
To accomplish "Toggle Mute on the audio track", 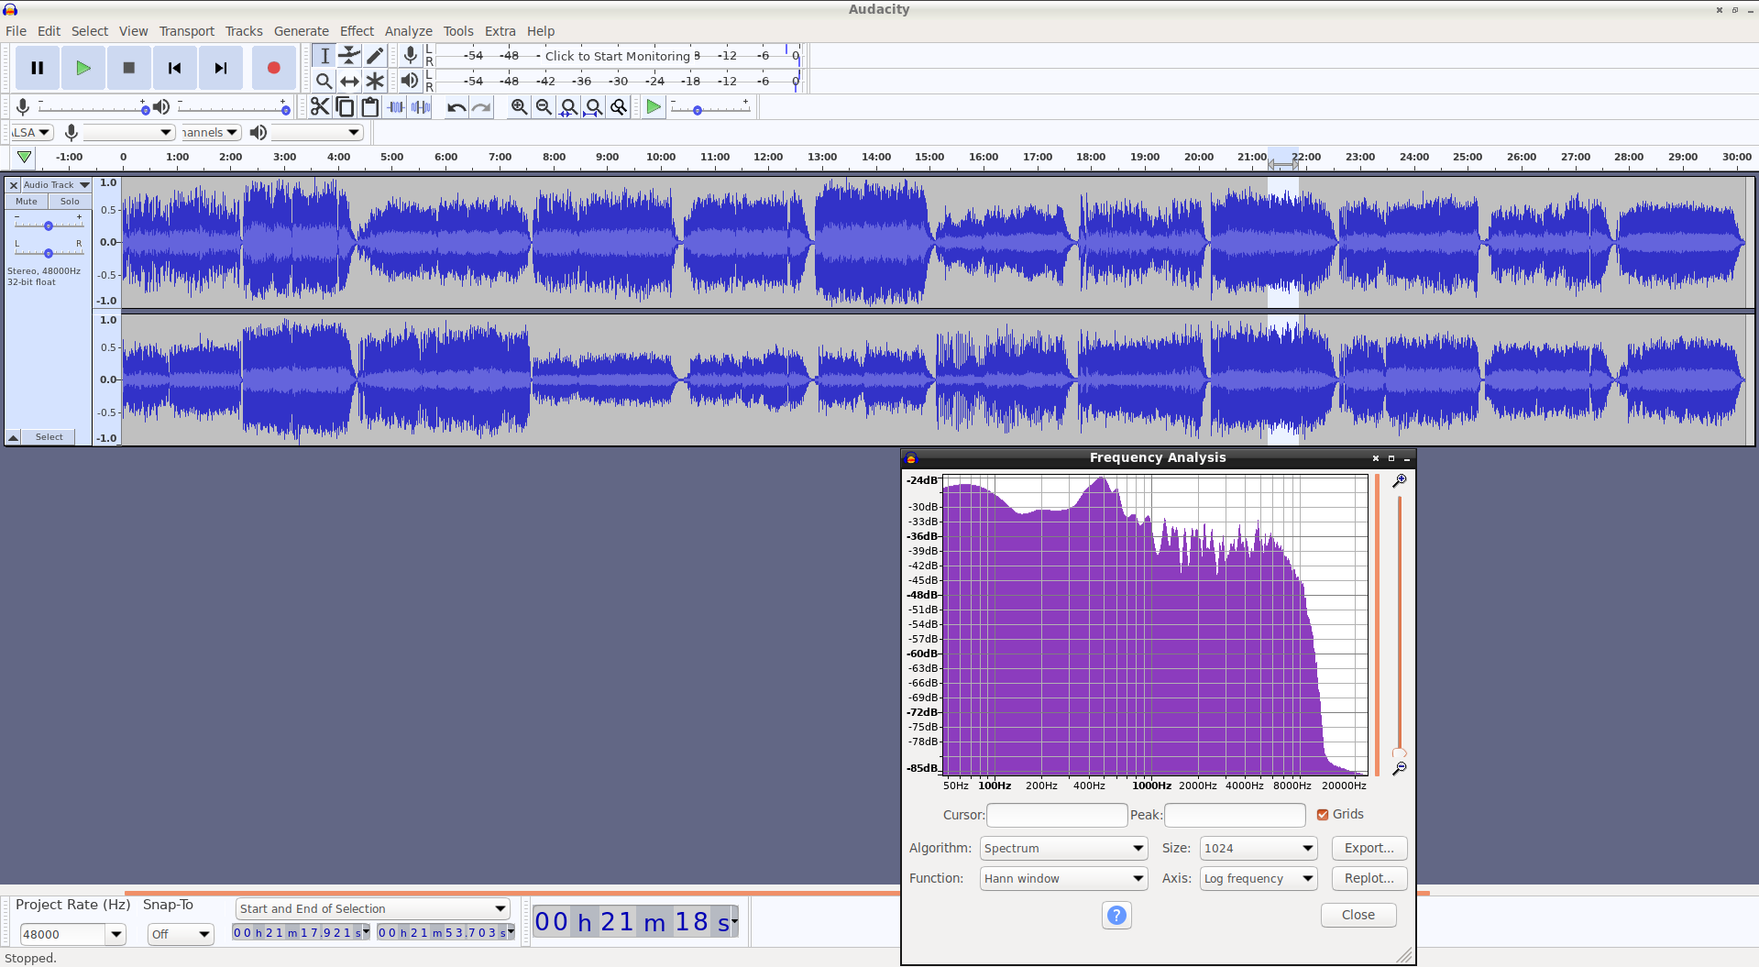I will pyautogui.click(x=27, y=202).
